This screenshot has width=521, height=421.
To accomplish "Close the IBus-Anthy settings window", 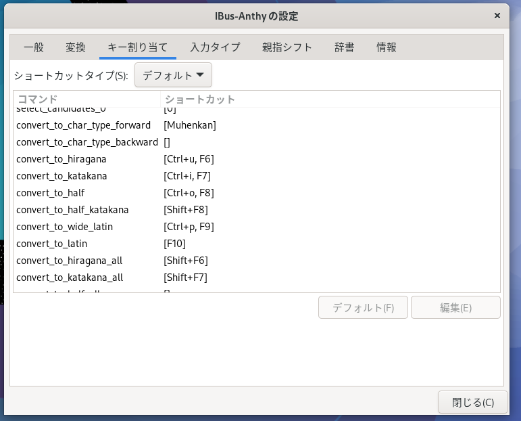I will coord(497,16).
